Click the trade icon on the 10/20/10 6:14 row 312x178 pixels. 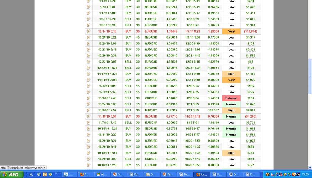pyautogui.click(x=89, y=147)
